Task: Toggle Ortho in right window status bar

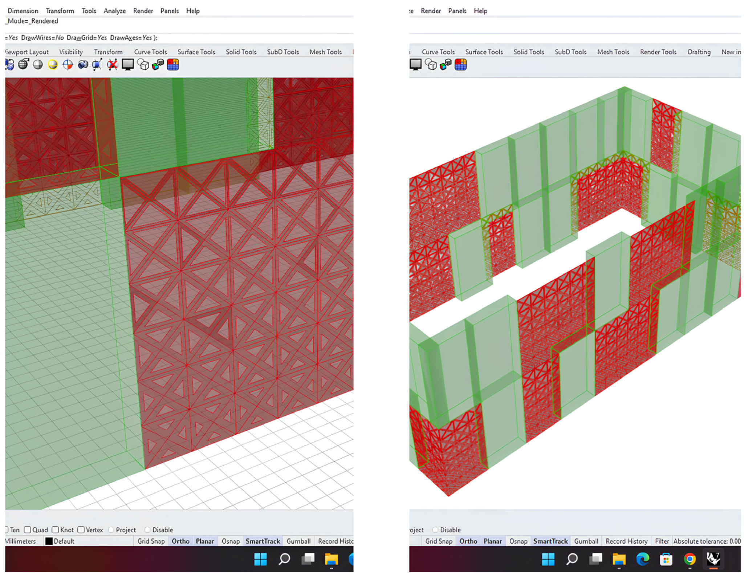Action: (x=468, y=541)
